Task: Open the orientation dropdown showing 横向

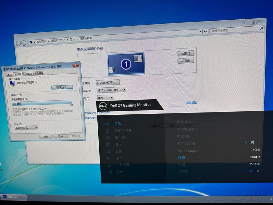Action: click(x=105, y=98)
